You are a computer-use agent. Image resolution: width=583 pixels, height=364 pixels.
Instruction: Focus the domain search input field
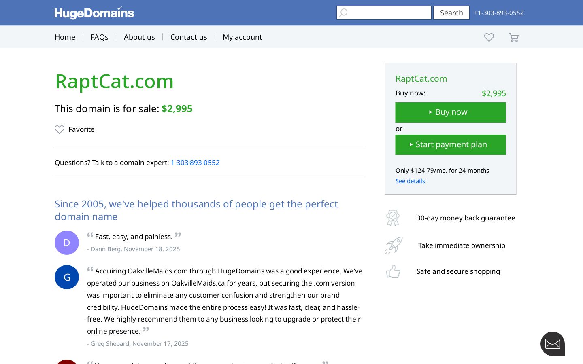coord(384,13)
